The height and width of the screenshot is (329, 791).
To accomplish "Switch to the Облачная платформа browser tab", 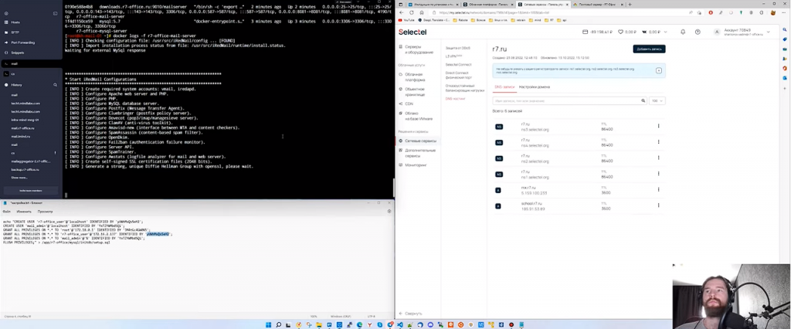I will [x=488, y=4].
